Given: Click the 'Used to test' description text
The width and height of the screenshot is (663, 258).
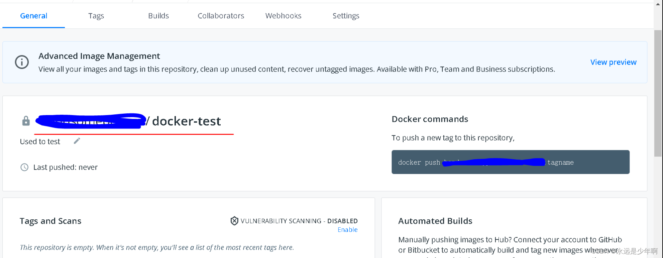Looking at the screenshot, I should tap(40, 142).
